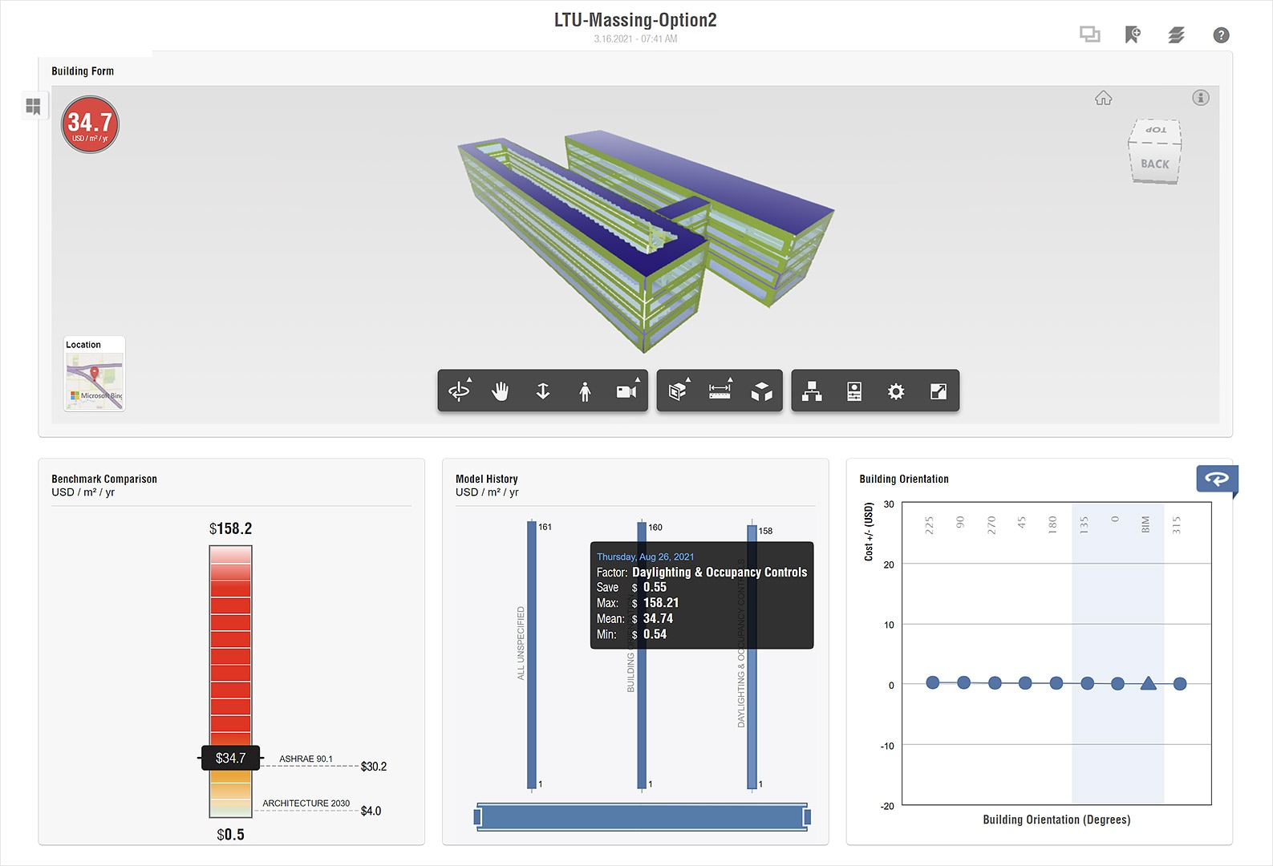The image size is (1273, 866).
Task: Open the Model Browser hierarchy icon
Action: pos(812,391)
